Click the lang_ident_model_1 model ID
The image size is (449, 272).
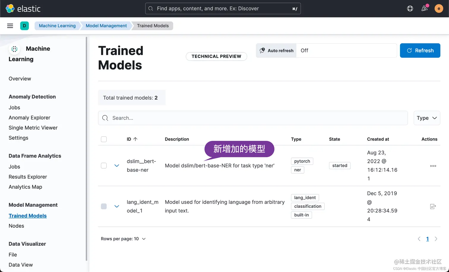tap(143, 206)
